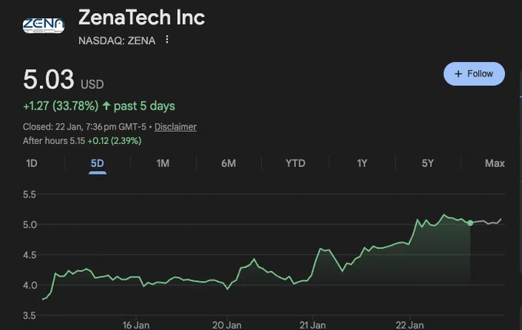The image size is (522, 330).
Task: Click the green closing price dot on chart
Action: [x=470, y=223]
